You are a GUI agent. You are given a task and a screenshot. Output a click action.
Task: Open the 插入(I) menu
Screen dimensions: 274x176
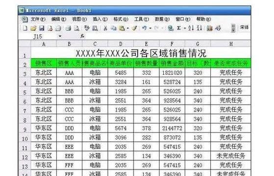coord(100,19)
